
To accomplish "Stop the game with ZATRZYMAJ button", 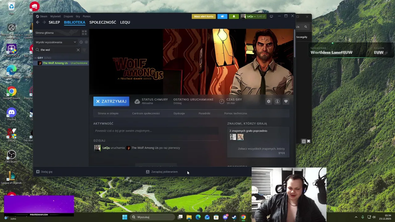I will pyautogui.click(x=111, y=101).
